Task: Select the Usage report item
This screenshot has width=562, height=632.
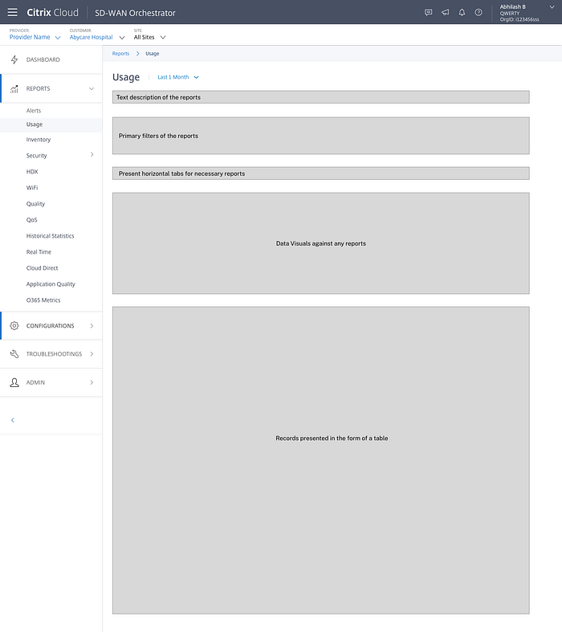Action: click(x=35, y=124)
